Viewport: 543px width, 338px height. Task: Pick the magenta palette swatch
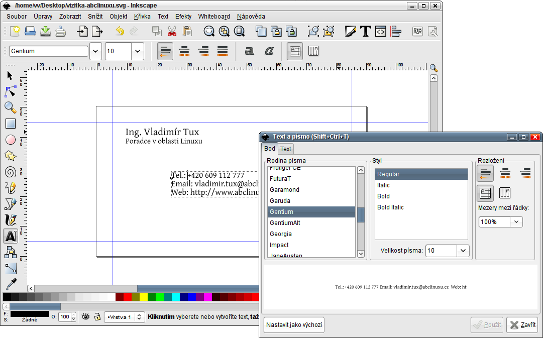coord(208,297)
